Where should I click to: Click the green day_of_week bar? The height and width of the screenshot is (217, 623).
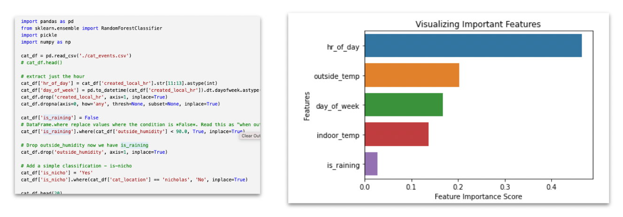[x=404, y=105]
